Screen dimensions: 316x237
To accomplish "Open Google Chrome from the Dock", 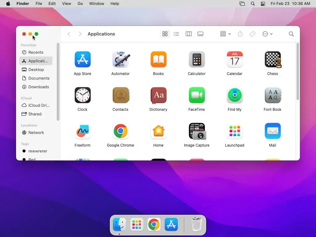I will coord(154,224).
